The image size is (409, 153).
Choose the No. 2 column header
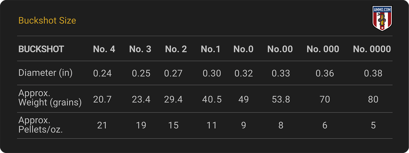point(176,49)
